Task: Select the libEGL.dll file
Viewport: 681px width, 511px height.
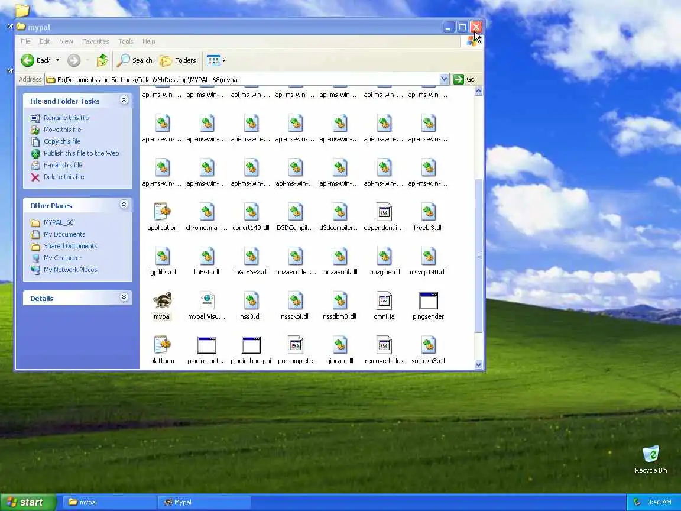Action: 207,256
